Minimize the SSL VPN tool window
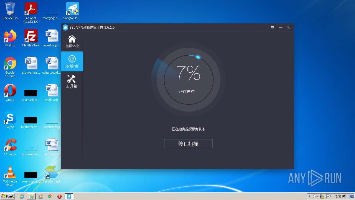 [281, 27]
